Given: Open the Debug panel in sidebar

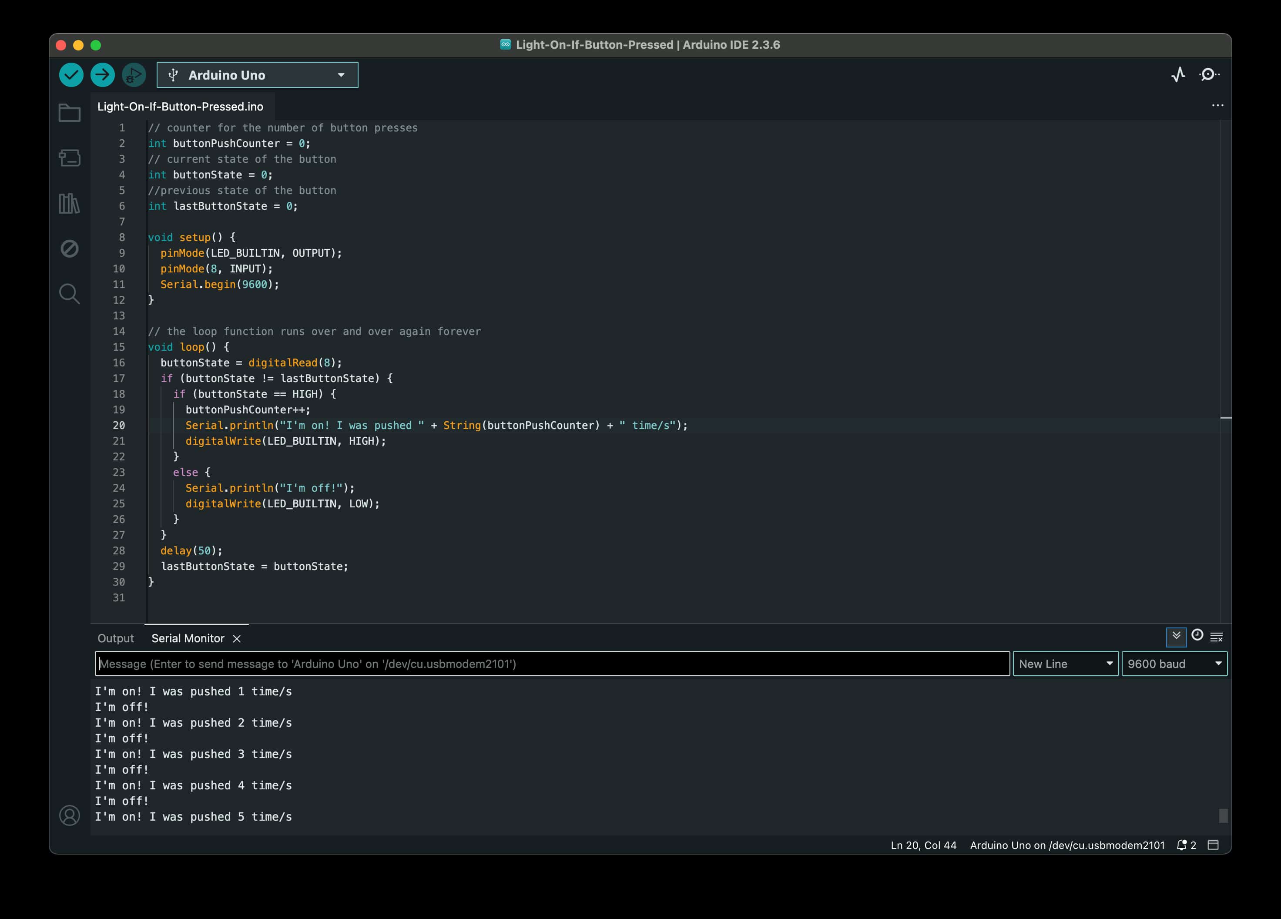Looking at the screenshot, I should click(x=70, y=248).
